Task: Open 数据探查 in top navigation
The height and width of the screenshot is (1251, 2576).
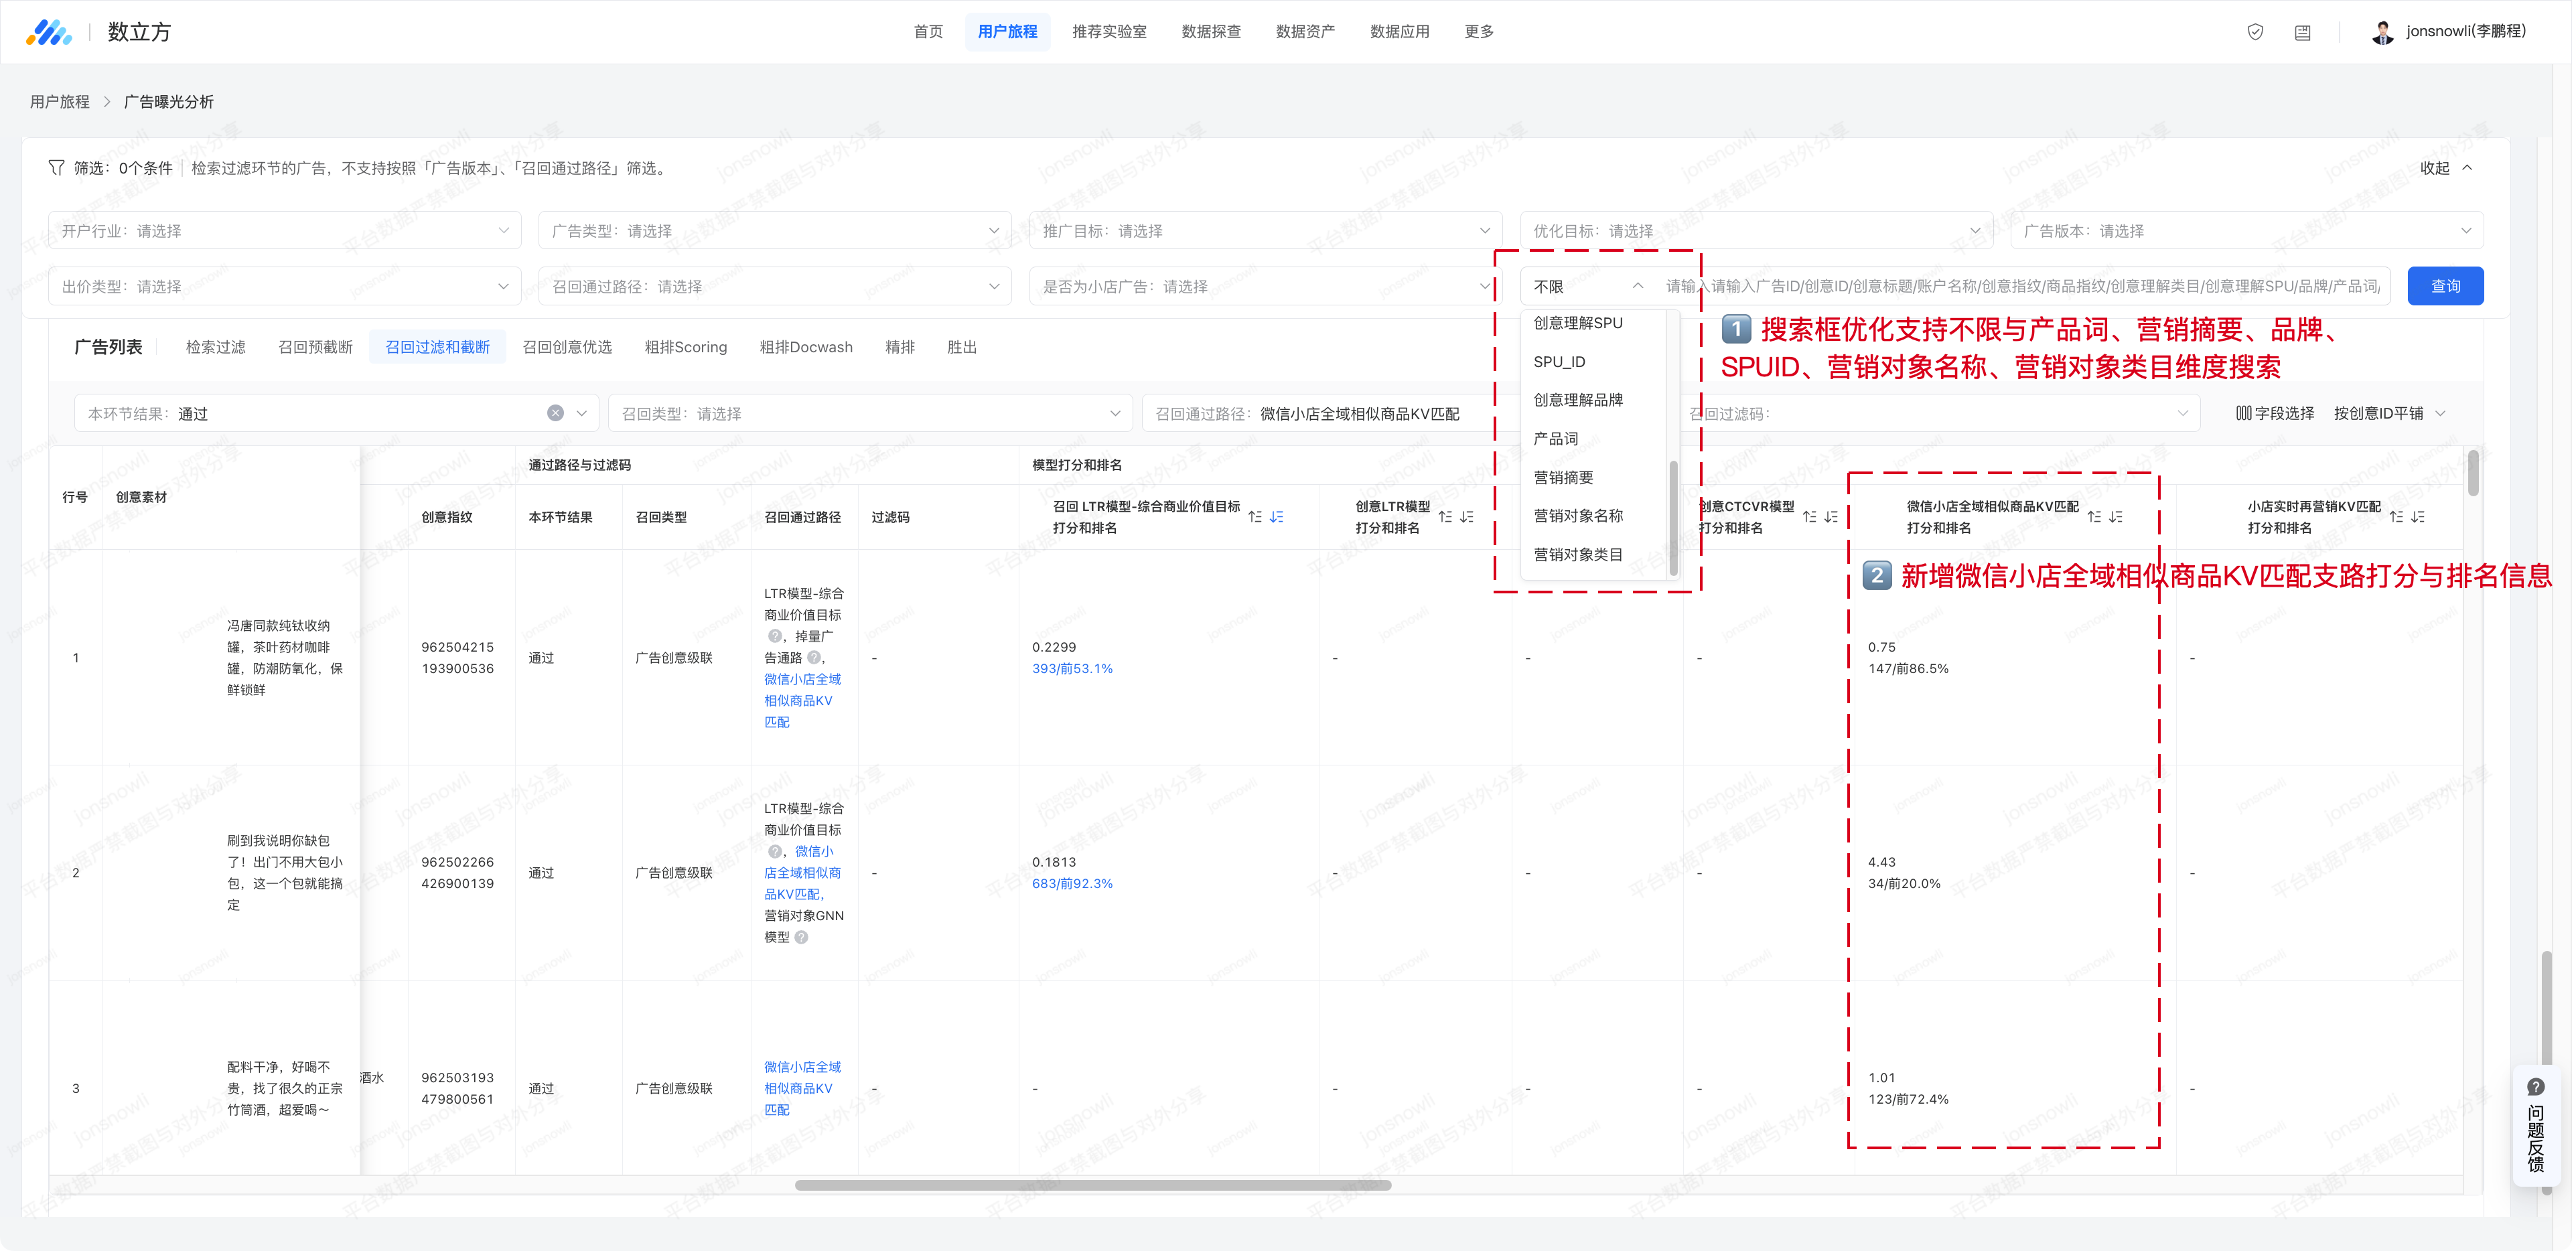Action: point(1210,32)
